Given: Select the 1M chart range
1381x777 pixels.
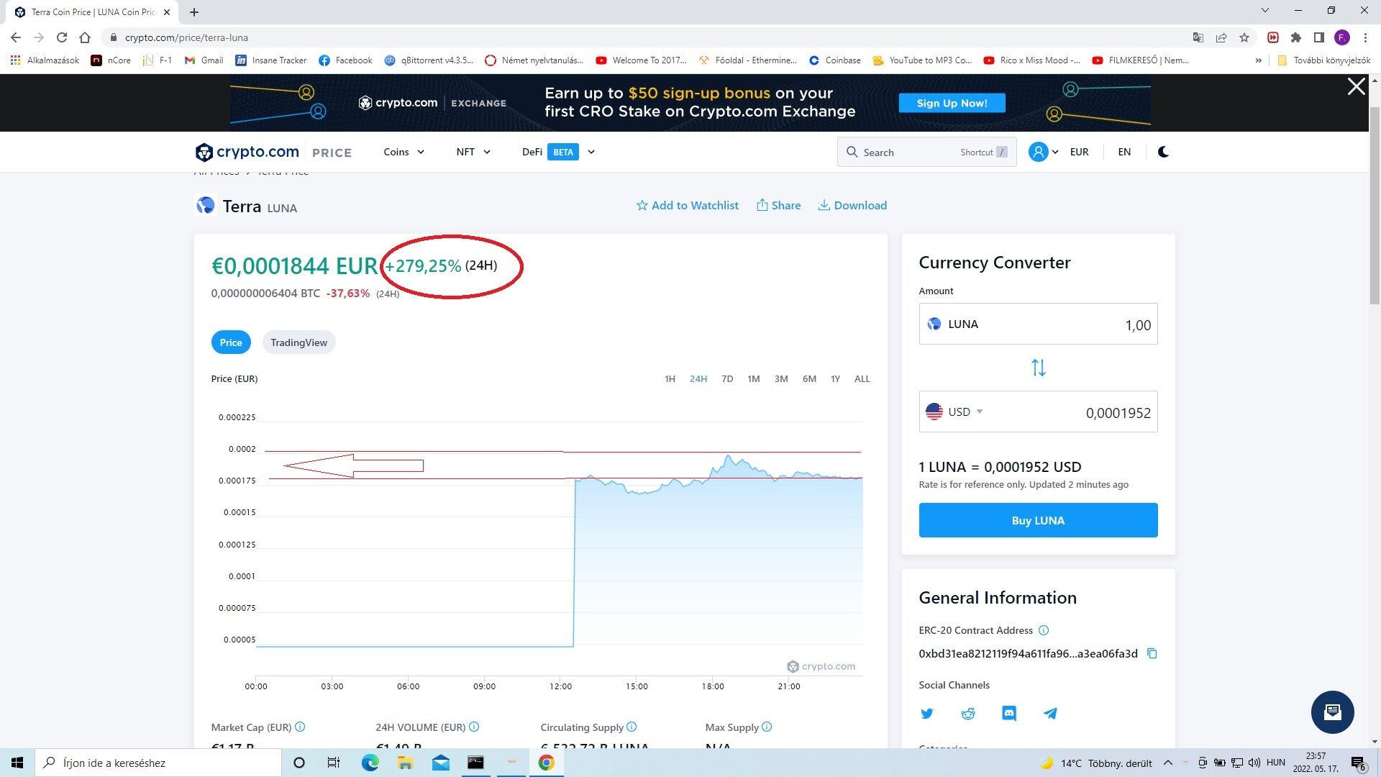Looking at the screenshot, I should click(x=753, y=378).
